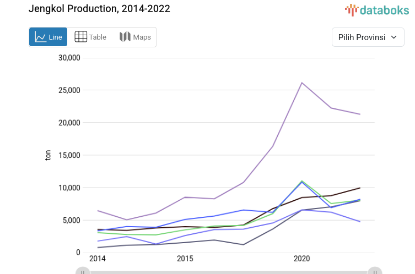Click the 30,000 y-axis label
This screenshot has height=274, width=415.
(x=69, y=58)
